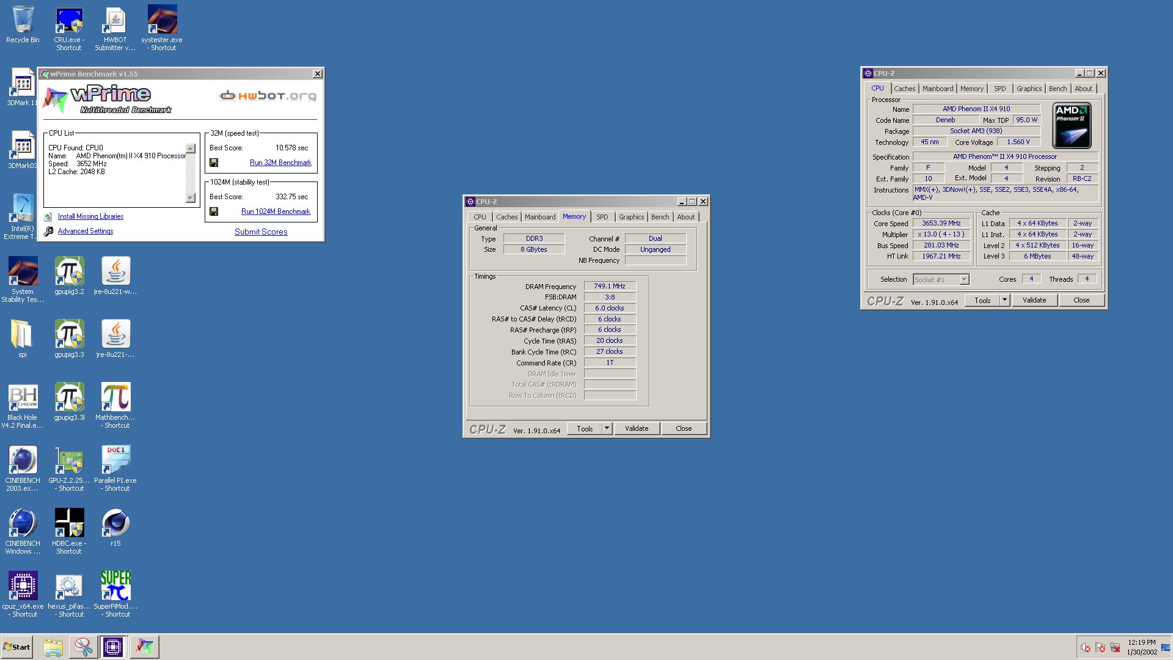This screenshot has width=1173, height=660.
Task: Click the Start button
Action: tap(16, 647)
